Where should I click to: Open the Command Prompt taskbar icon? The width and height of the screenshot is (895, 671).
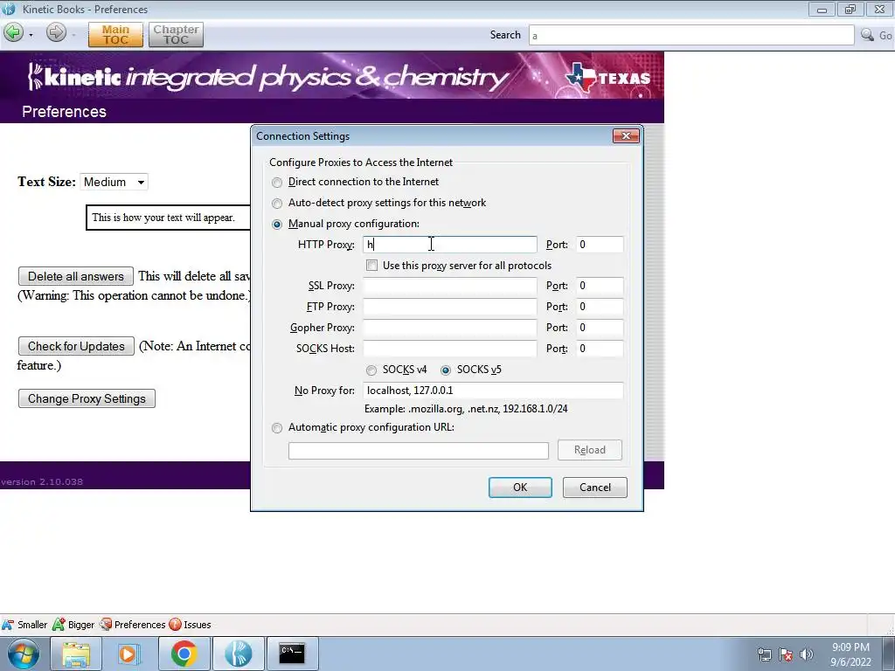pos(292,654)
